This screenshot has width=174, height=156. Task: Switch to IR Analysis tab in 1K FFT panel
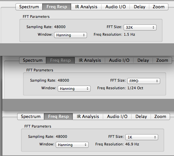[x=88, y=116]
